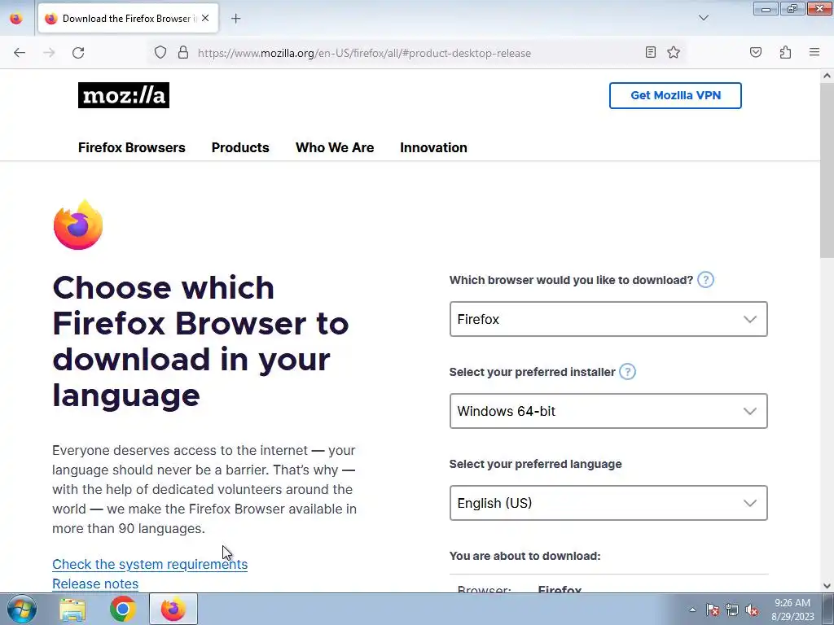This screenshot has width=834, height=625.
Task: Open the Innovation navigation menu
Action: pyautogui.click(x=433, y=147)
